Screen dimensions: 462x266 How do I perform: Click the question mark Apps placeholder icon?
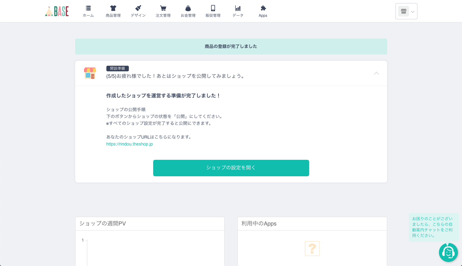click(312, 249)
